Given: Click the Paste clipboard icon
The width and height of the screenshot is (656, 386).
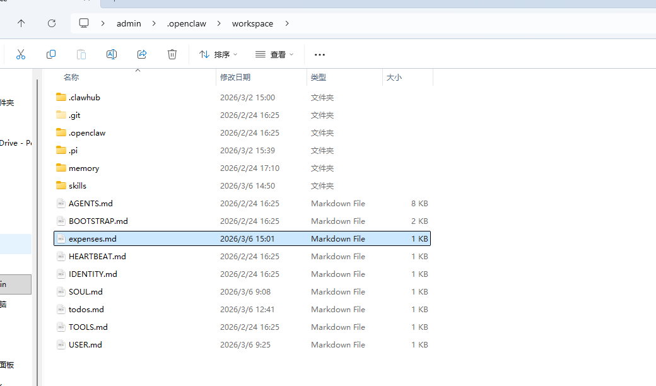Looking at the screenshot, I should coord(81,54).
